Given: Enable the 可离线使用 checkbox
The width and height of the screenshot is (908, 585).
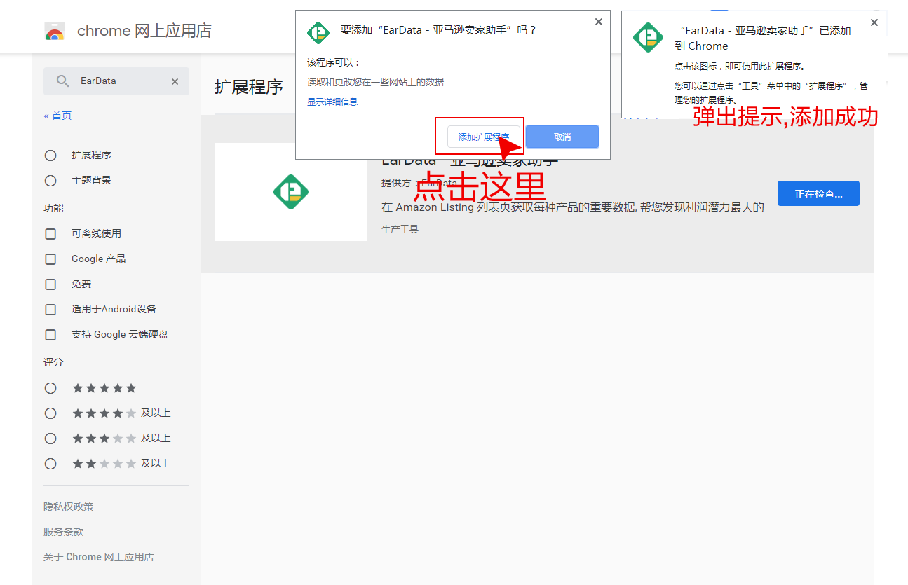Looking at the screenshot, I should tap(50, 234).
